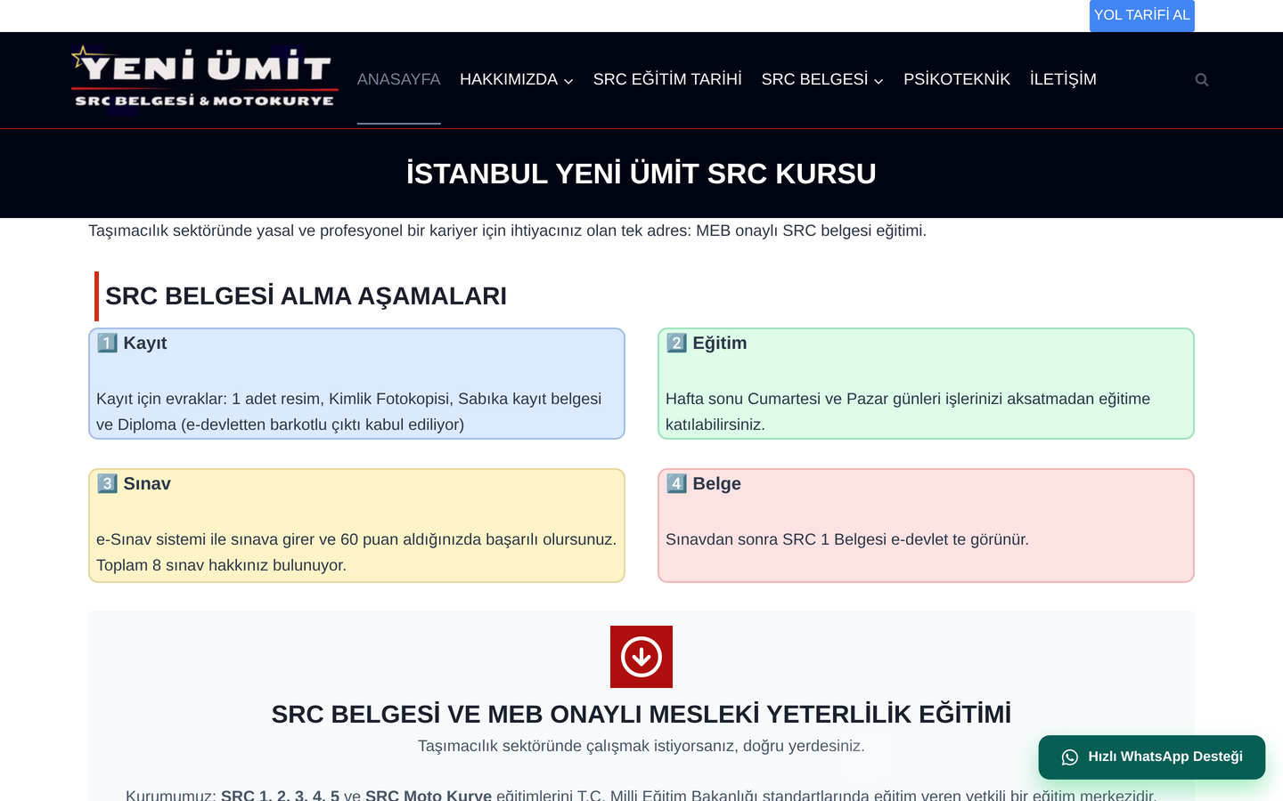Click the Hafta sonu Cumartesi ve Pazar text
The width and height of the screenshot is (1283, 801).
(x=908, y=411)
